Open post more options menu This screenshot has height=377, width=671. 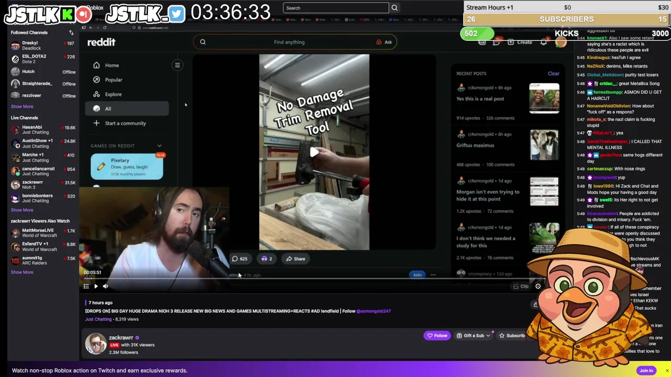pos(433,275)
